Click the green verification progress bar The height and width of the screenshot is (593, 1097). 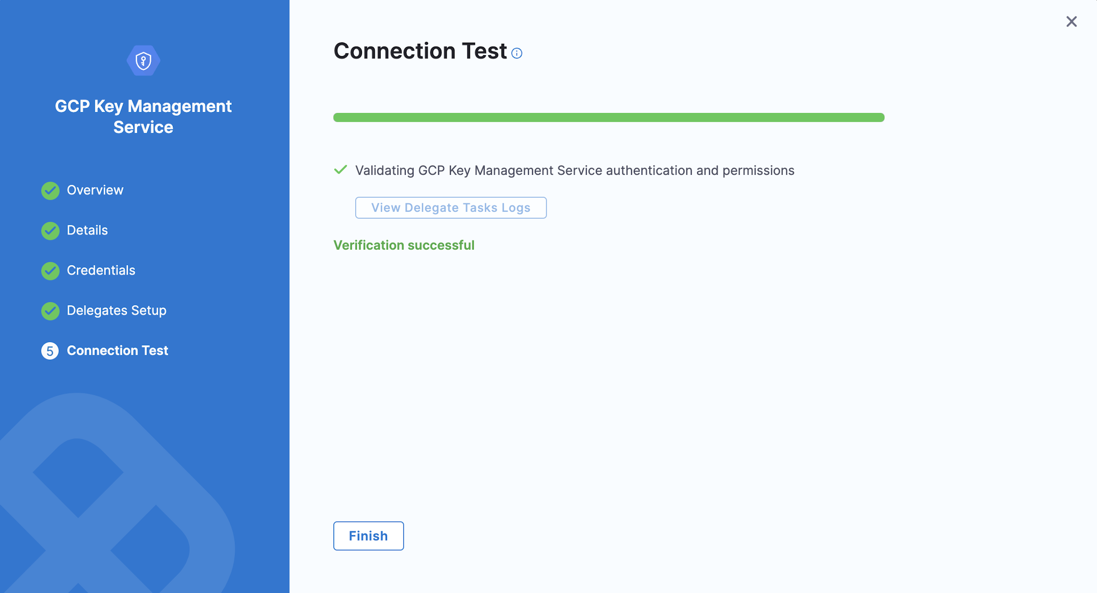pos(609,118)
